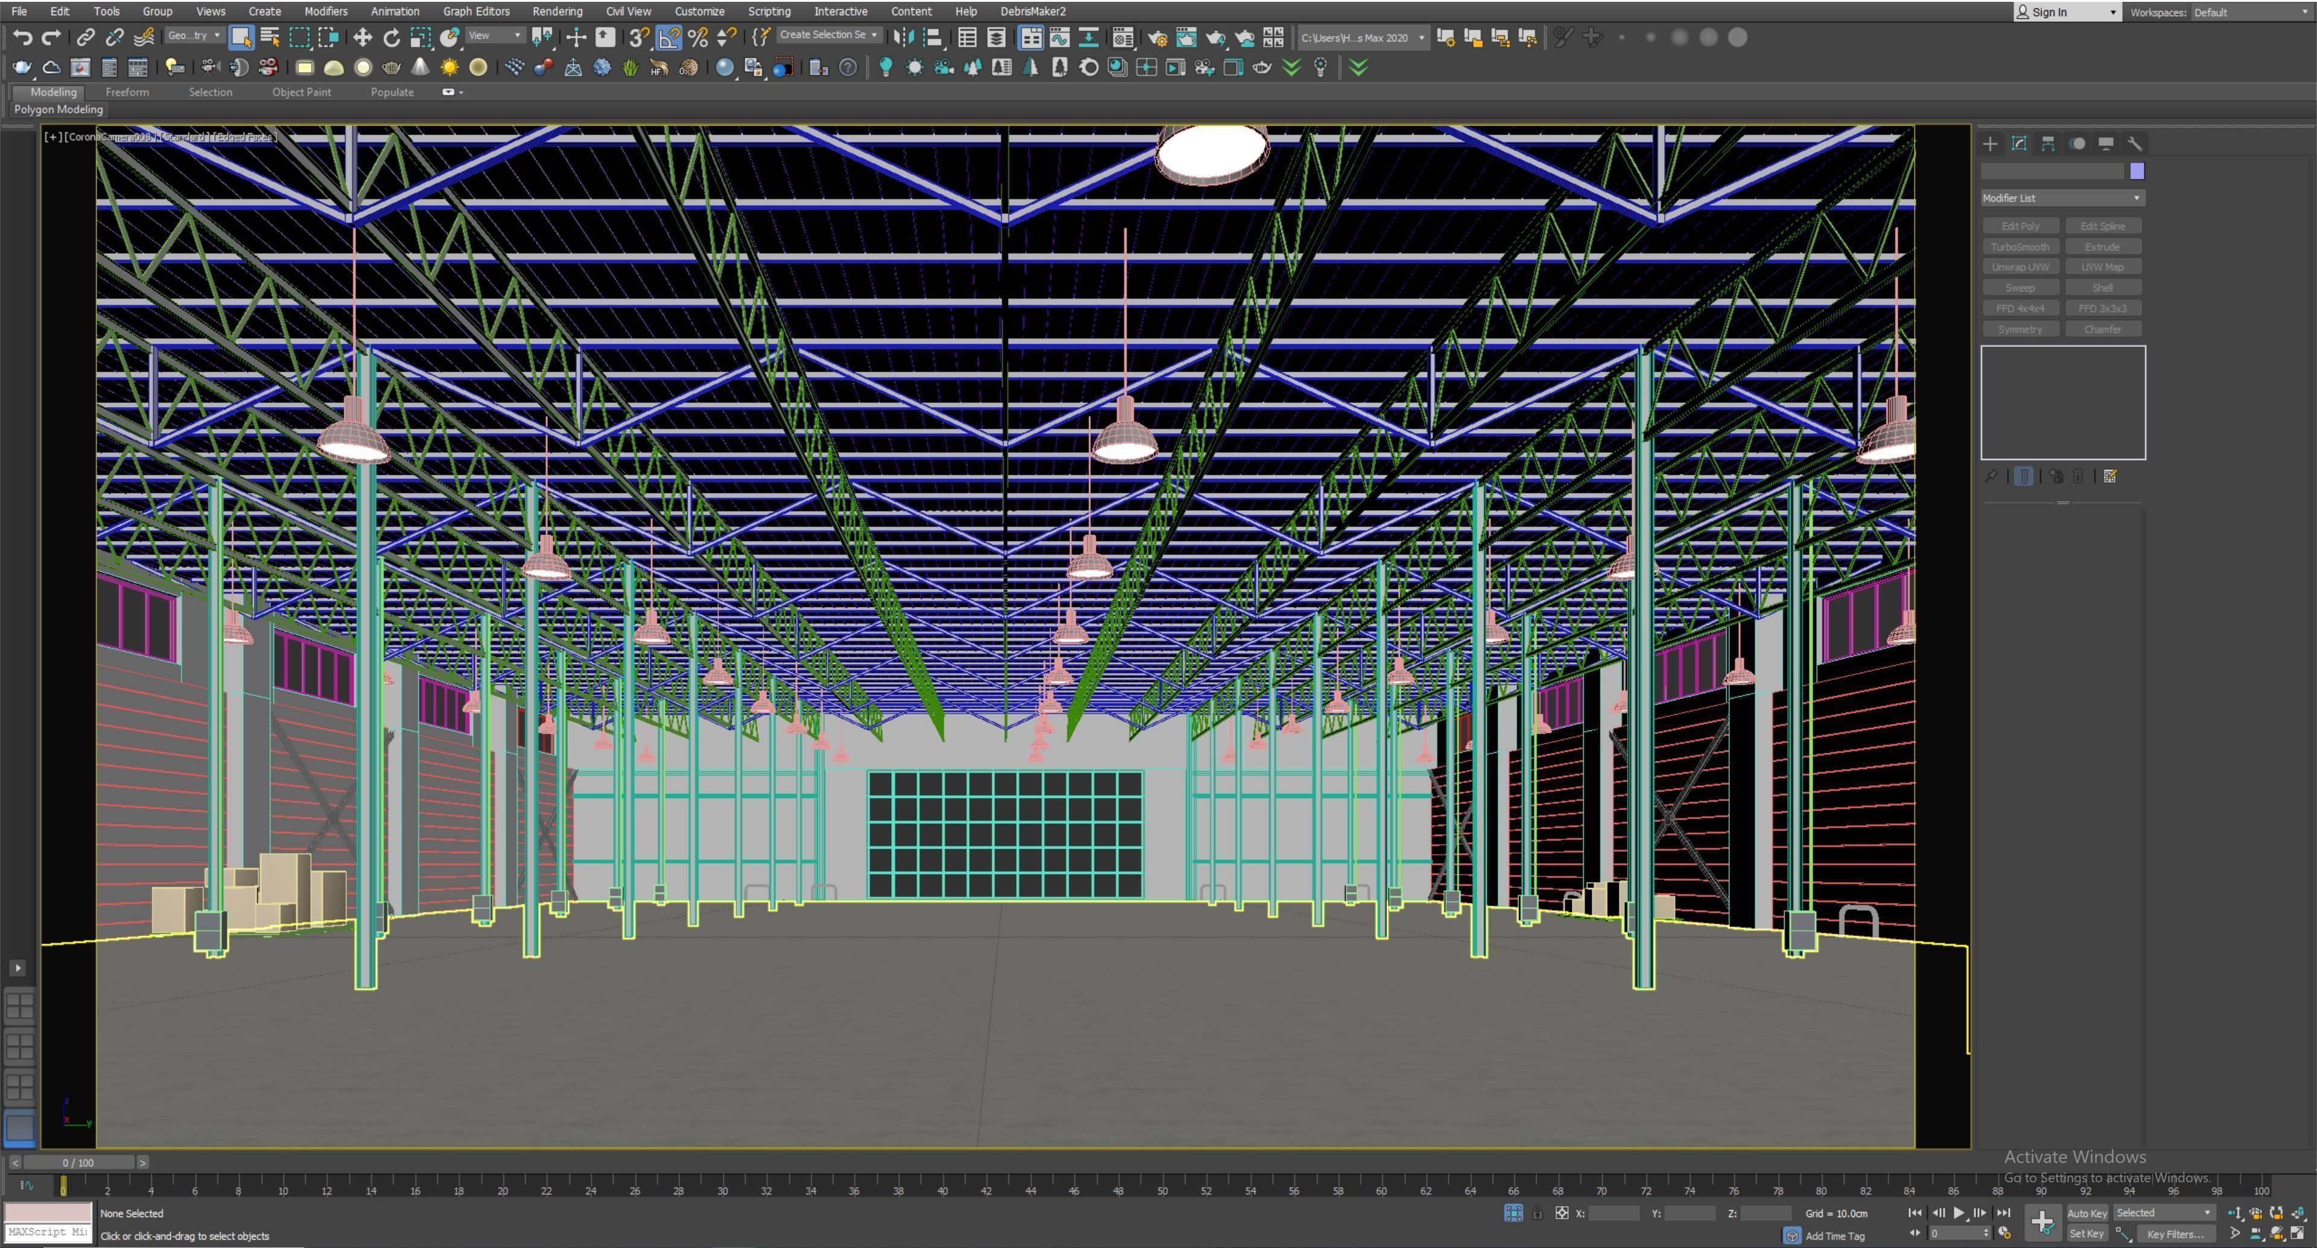Open the Create command panel tab
2317x1248 pixels.
point(1989,144)
